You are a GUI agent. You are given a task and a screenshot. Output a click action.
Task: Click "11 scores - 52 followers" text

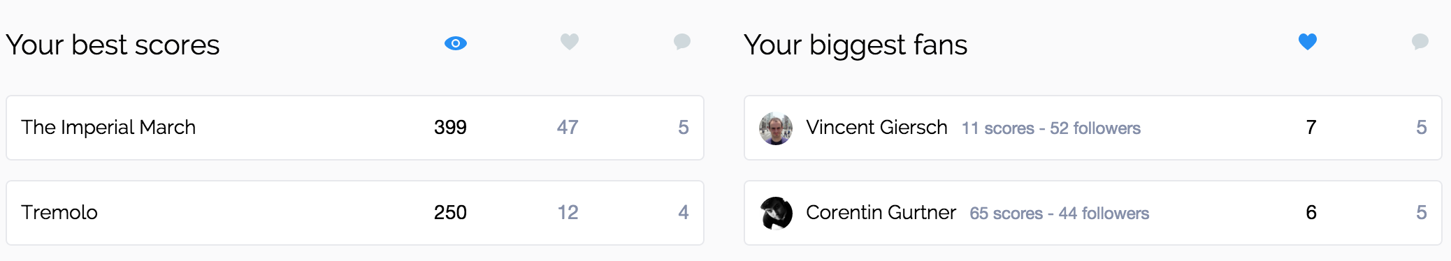point(1051,128)
